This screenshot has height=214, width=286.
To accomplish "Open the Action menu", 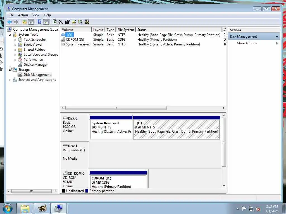I will coord(23,15).
